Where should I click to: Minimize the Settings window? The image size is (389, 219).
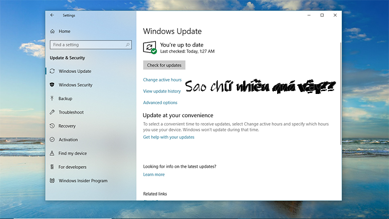tap(309, 15)
